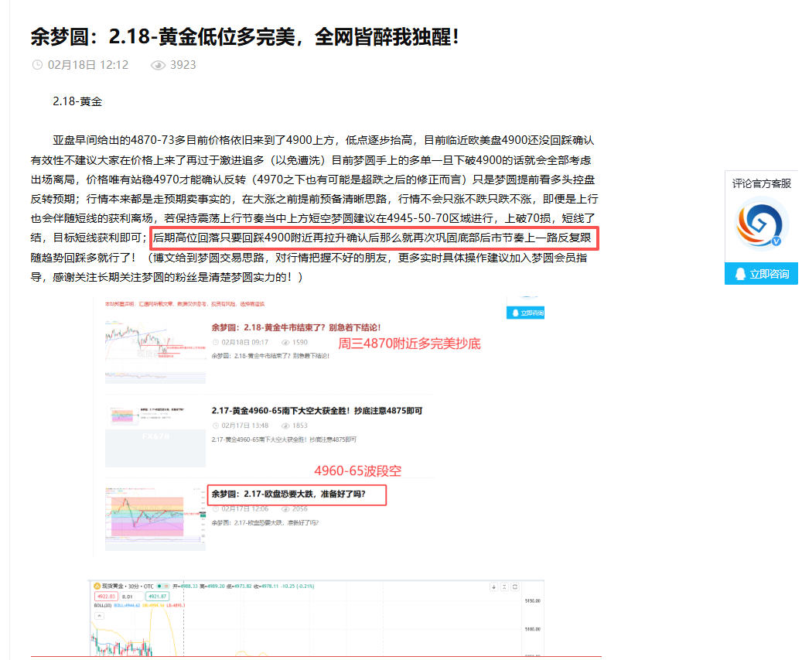The image size is (802, 660).
Task: Click the eye view-count icon beside 3923
Action: pyautogui.click(x=158, y=65)
